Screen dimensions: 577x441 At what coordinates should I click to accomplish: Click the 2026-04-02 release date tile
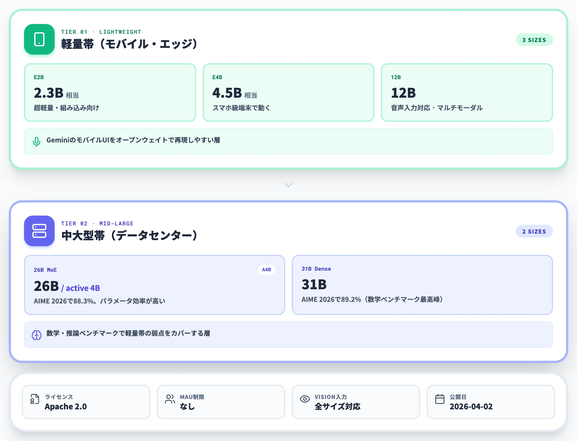point(491,402)
